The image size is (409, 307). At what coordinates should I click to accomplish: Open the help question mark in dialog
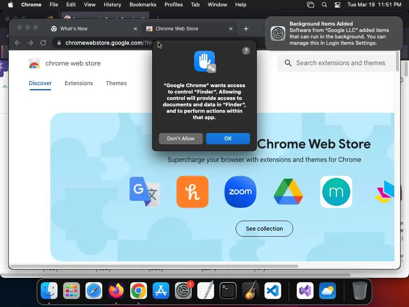pos(246,51)
